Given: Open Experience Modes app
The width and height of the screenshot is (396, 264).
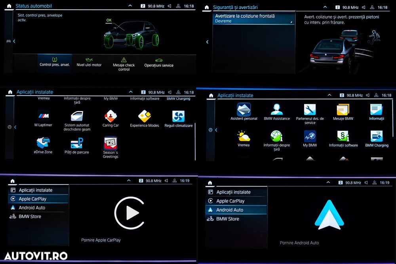Looking at the screenshot, I should (x=145, y=118).
